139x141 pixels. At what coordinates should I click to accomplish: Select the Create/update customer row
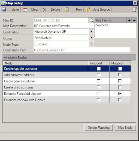click(x=67, y=69)
